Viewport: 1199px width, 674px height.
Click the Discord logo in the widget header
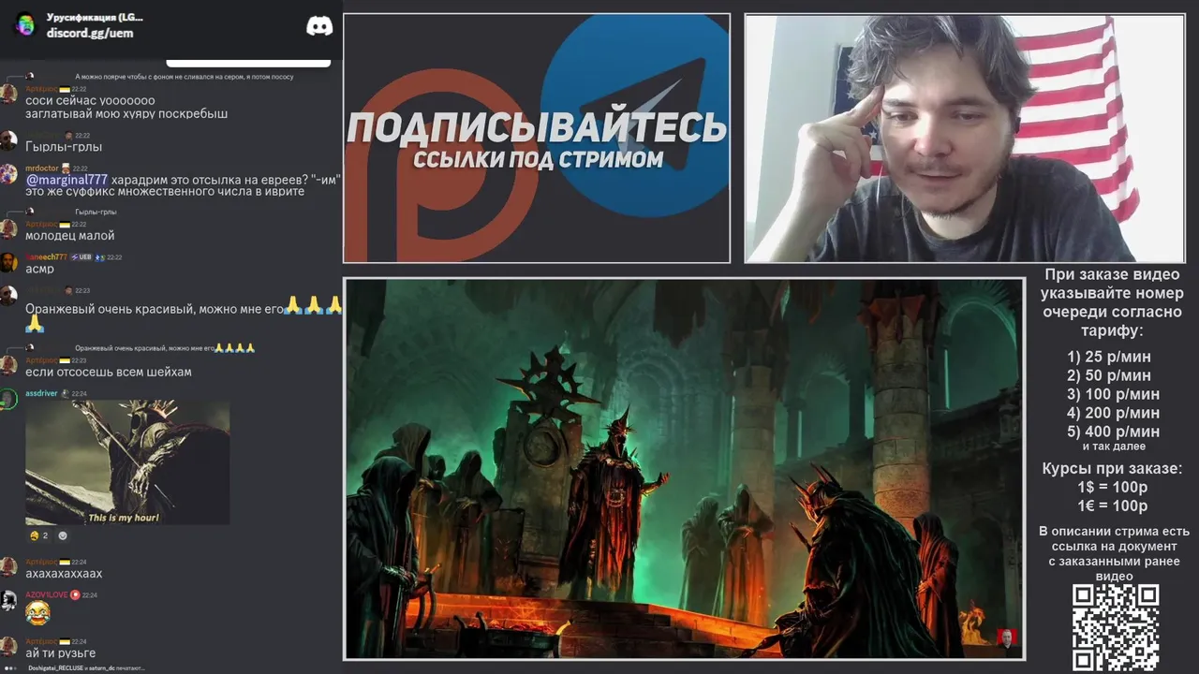(319, 26)
